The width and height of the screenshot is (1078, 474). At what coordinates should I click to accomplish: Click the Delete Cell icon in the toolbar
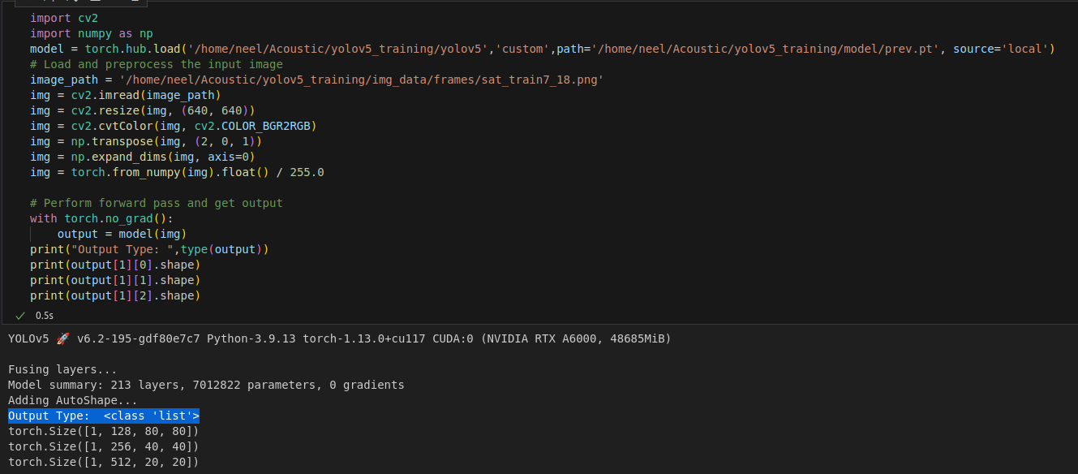pos(93,3)
